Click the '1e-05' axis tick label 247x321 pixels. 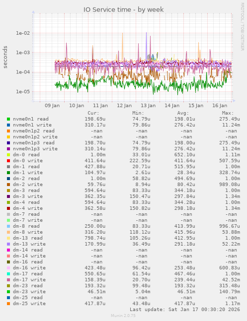pyautogui.click(x=23, y=91)
